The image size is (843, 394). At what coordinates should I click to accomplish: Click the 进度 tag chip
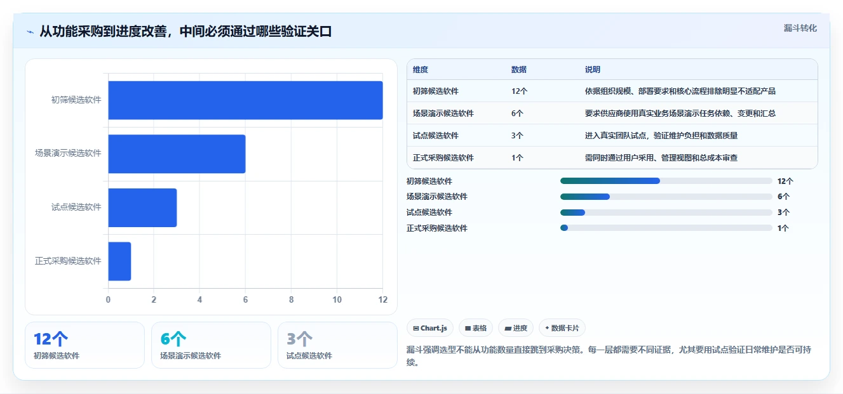tap(516, 328)
